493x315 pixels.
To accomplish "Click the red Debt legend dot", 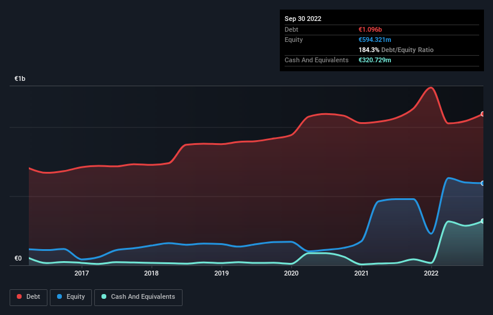I will (x=19, y=296).
